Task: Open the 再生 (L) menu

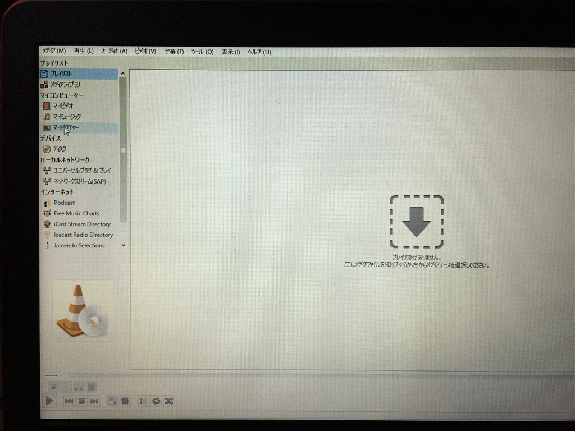Action: [x=84, y=51]
